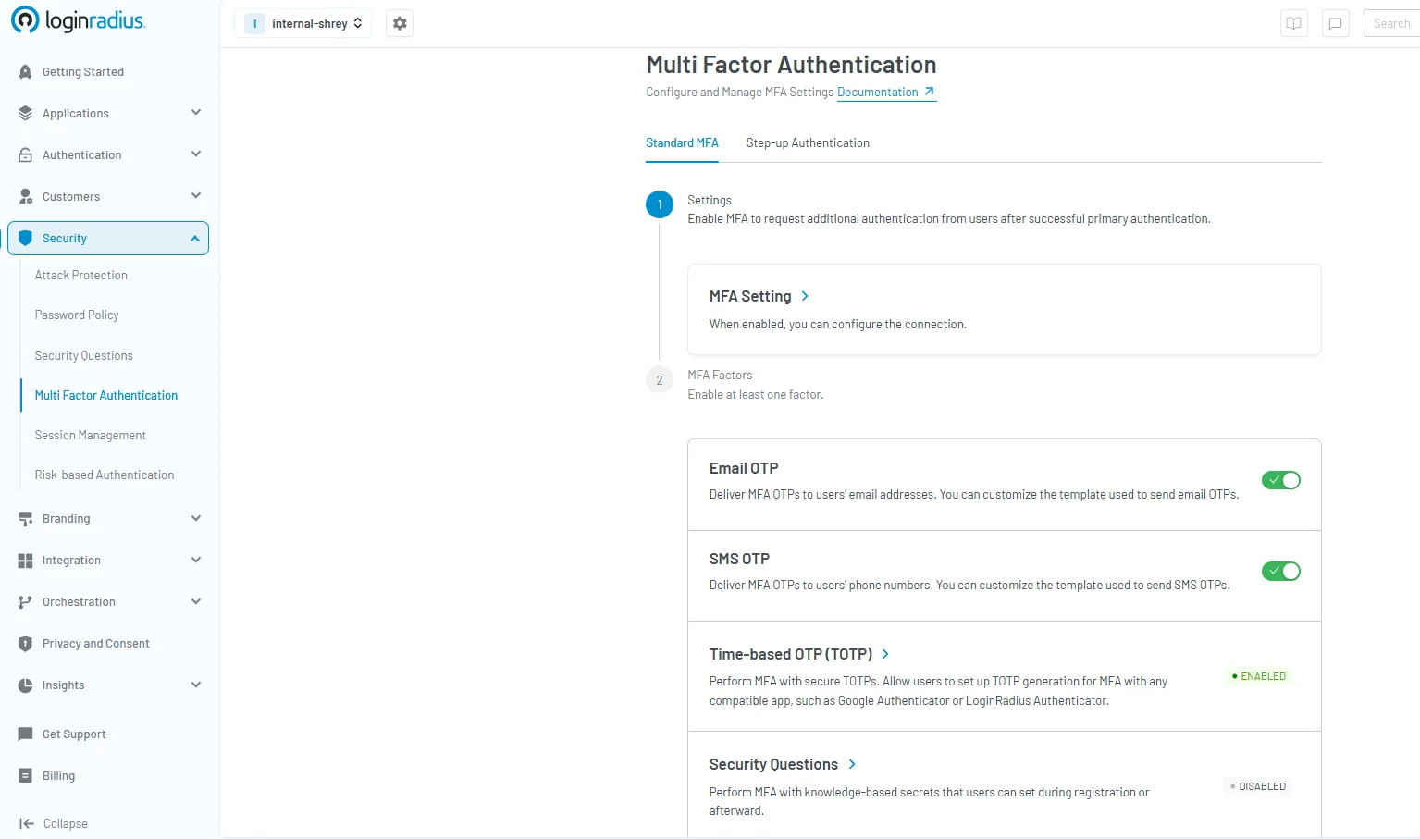Click the Search input field

click(1391, 23)
